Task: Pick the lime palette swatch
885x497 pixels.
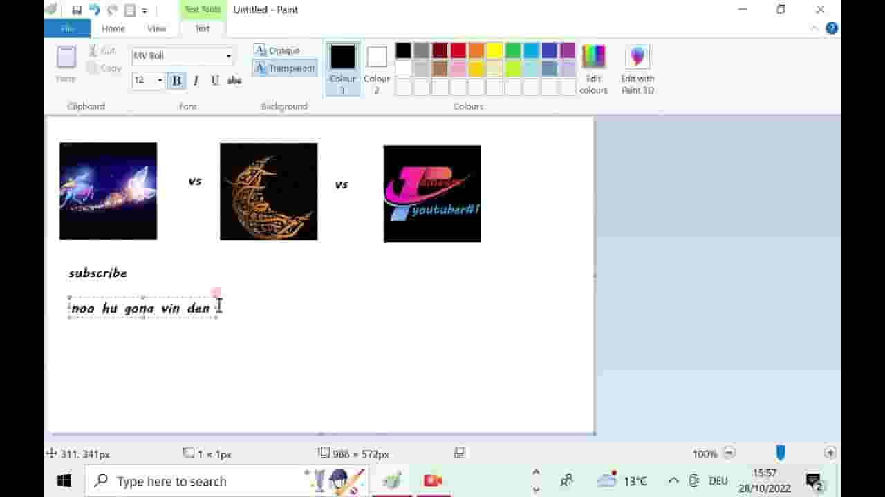Action: click(513, 69)
